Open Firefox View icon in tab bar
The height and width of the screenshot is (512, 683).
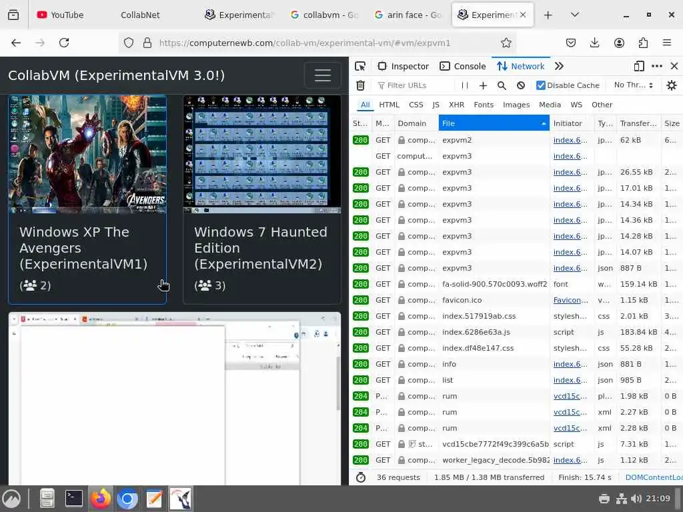coord(13,15)
